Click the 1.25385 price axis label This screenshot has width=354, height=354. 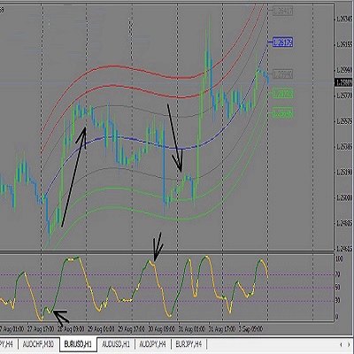click(x=344, y=147)
